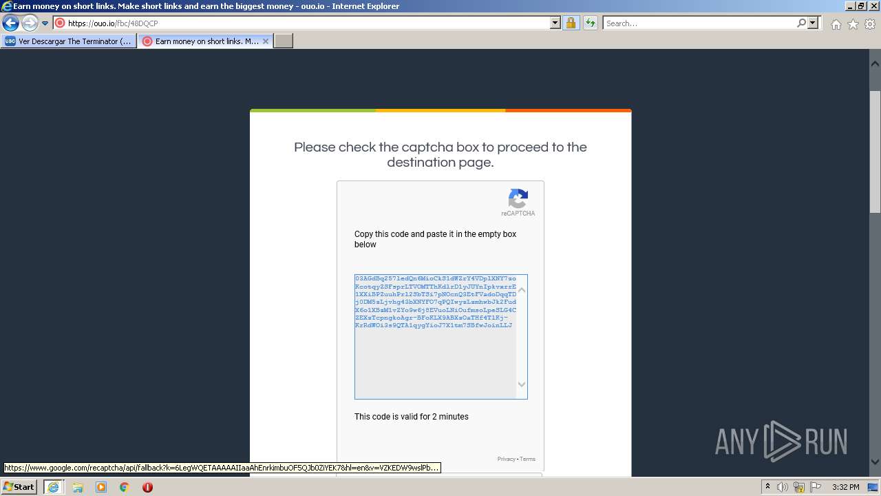
Task: Click the site favicon in the address bar
Action: [60, 23]
